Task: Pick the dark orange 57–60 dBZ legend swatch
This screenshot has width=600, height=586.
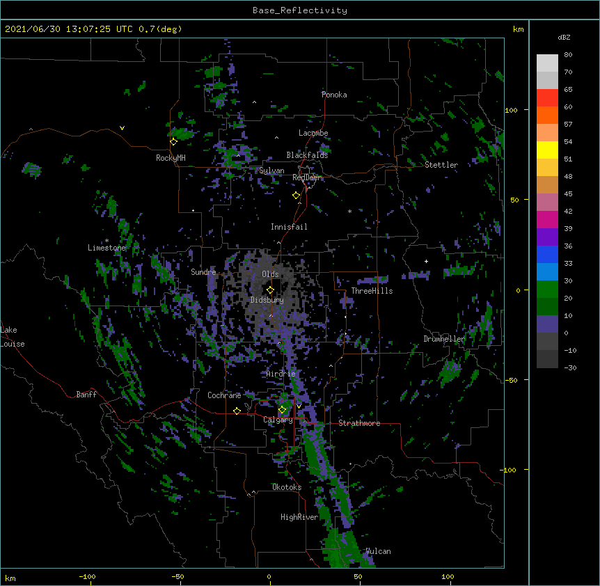Action: [x=547, y=115]
